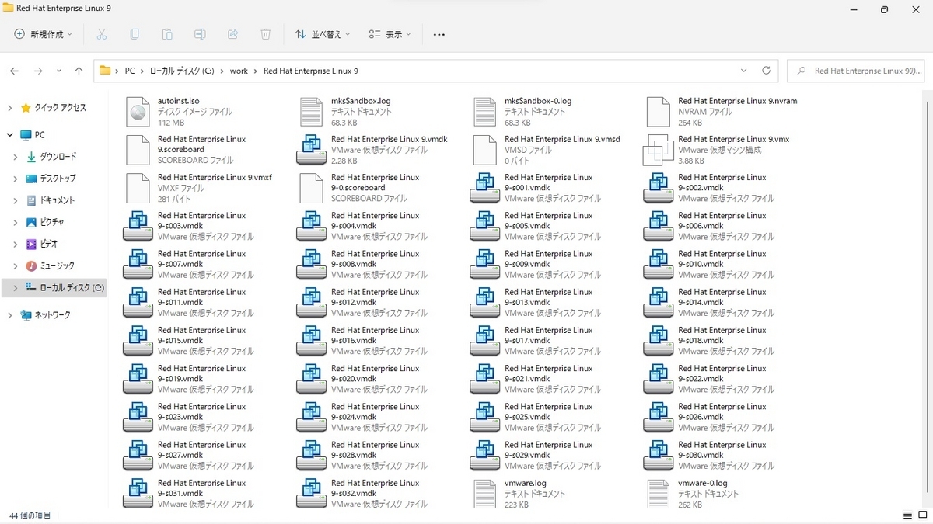Go up one folder level arrow

coord(79,71)
